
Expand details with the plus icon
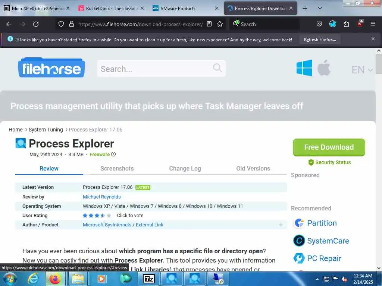pos(281,225)
